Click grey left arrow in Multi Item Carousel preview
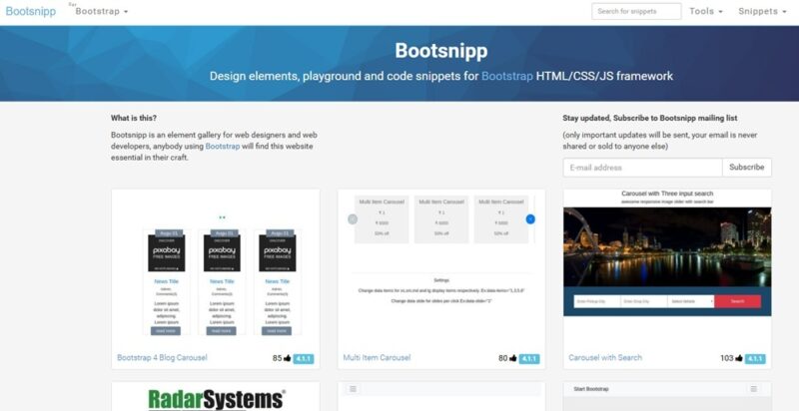799x411 pixels. click(x=352, y=218)
